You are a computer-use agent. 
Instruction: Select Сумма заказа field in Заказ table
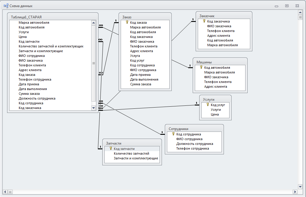coord(141,84)
